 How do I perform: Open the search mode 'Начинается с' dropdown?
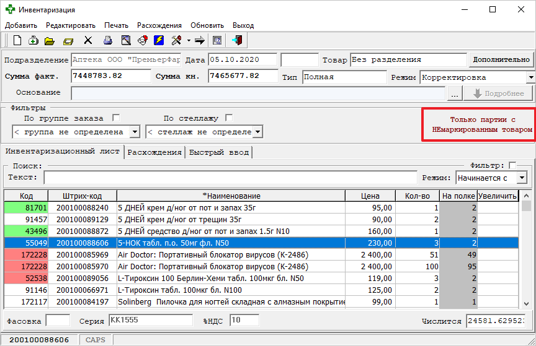coord(522,178)
